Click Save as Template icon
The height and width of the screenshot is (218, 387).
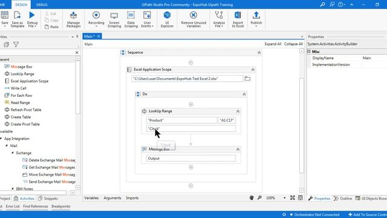click(18, 15)
